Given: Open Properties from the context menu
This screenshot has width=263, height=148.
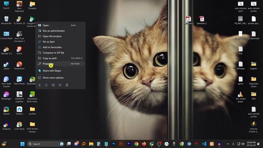Looking at the screenshot, I should [60, 64].
